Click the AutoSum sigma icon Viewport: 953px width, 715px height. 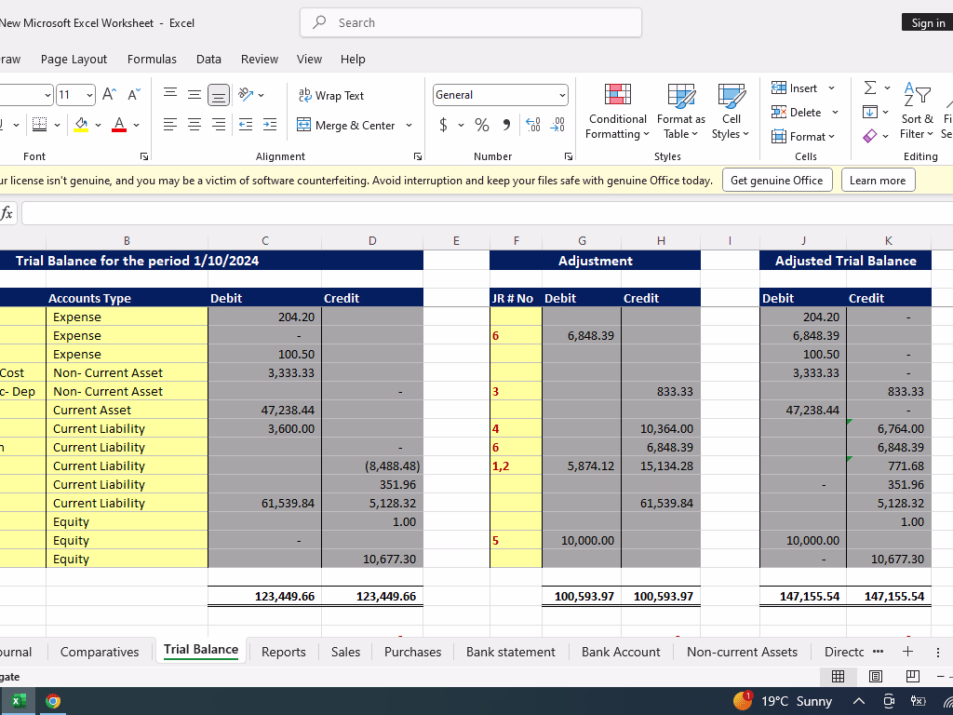(x=870, y=88)
